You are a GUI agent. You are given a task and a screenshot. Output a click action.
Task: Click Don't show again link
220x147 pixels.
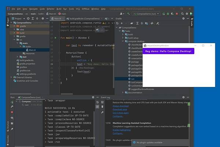click(121, 113)
